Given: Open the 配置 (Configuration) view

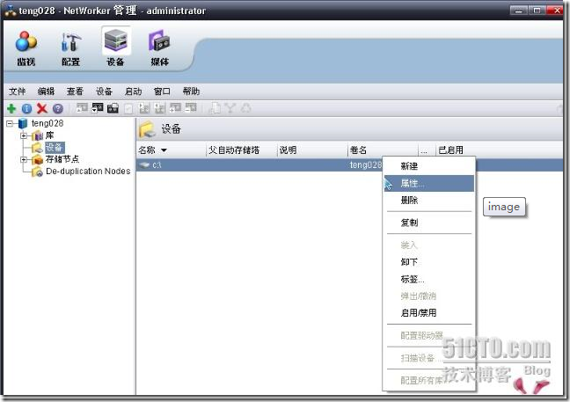Looking at the screenshot, I should click(x=70, y=48).
